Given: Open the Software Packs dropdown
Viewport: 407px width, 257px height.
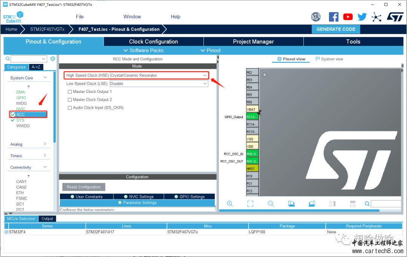Looking at the screenshot, I should point(144,50).
